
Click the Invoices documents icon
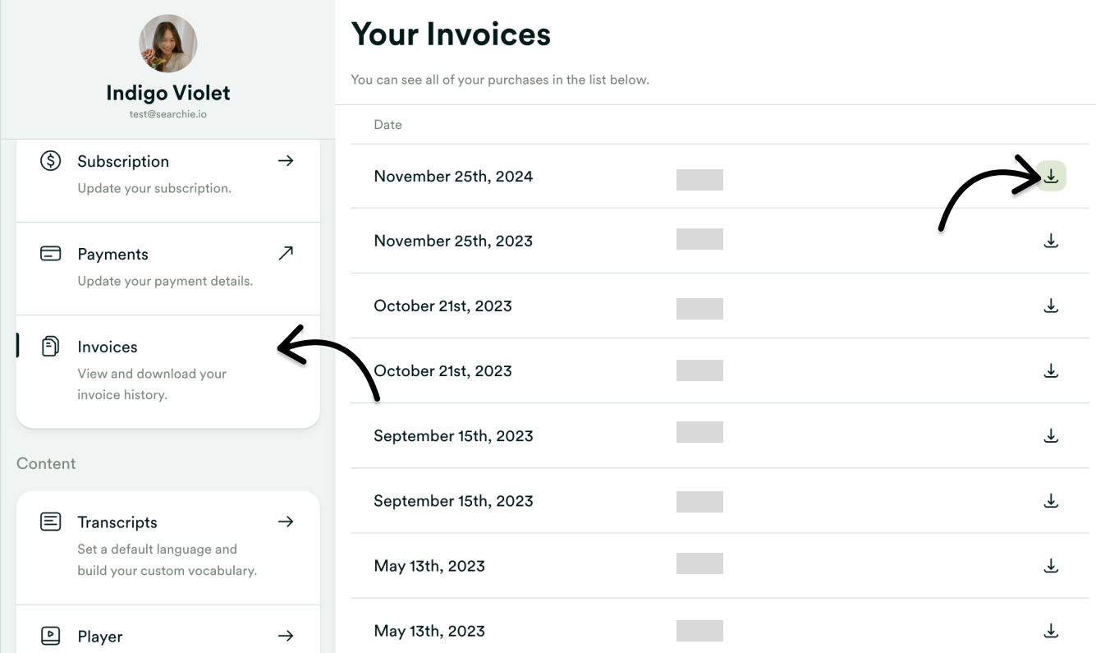click(x=50, y=346)
